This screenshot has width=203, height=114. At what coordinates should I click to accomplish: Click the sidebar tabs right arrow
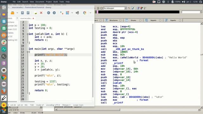pyautogui.click(x=17, y=18)
